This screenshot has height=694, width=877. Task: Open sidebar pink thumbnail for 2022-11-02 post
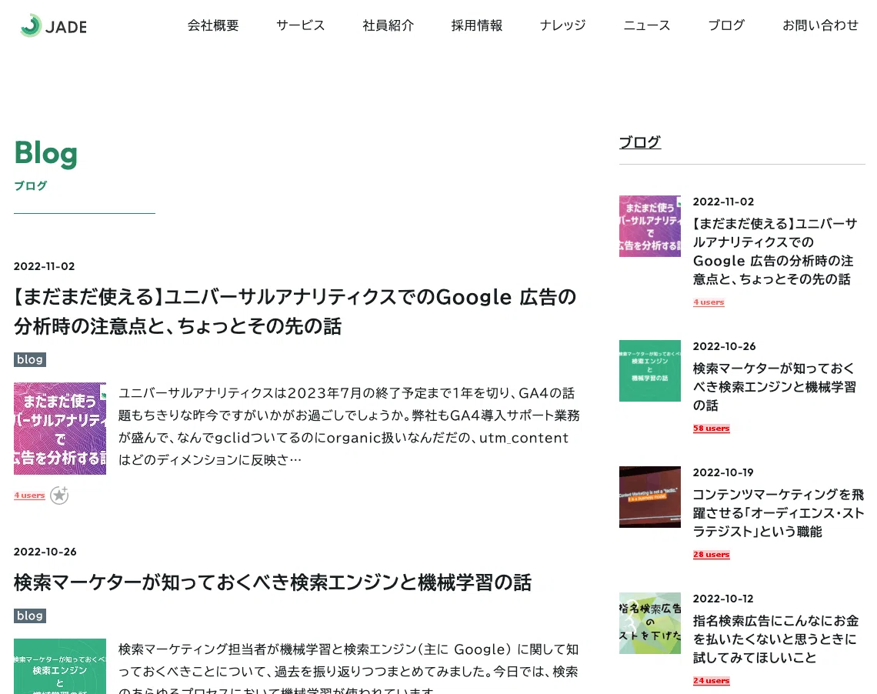click(x=650, y=226)
